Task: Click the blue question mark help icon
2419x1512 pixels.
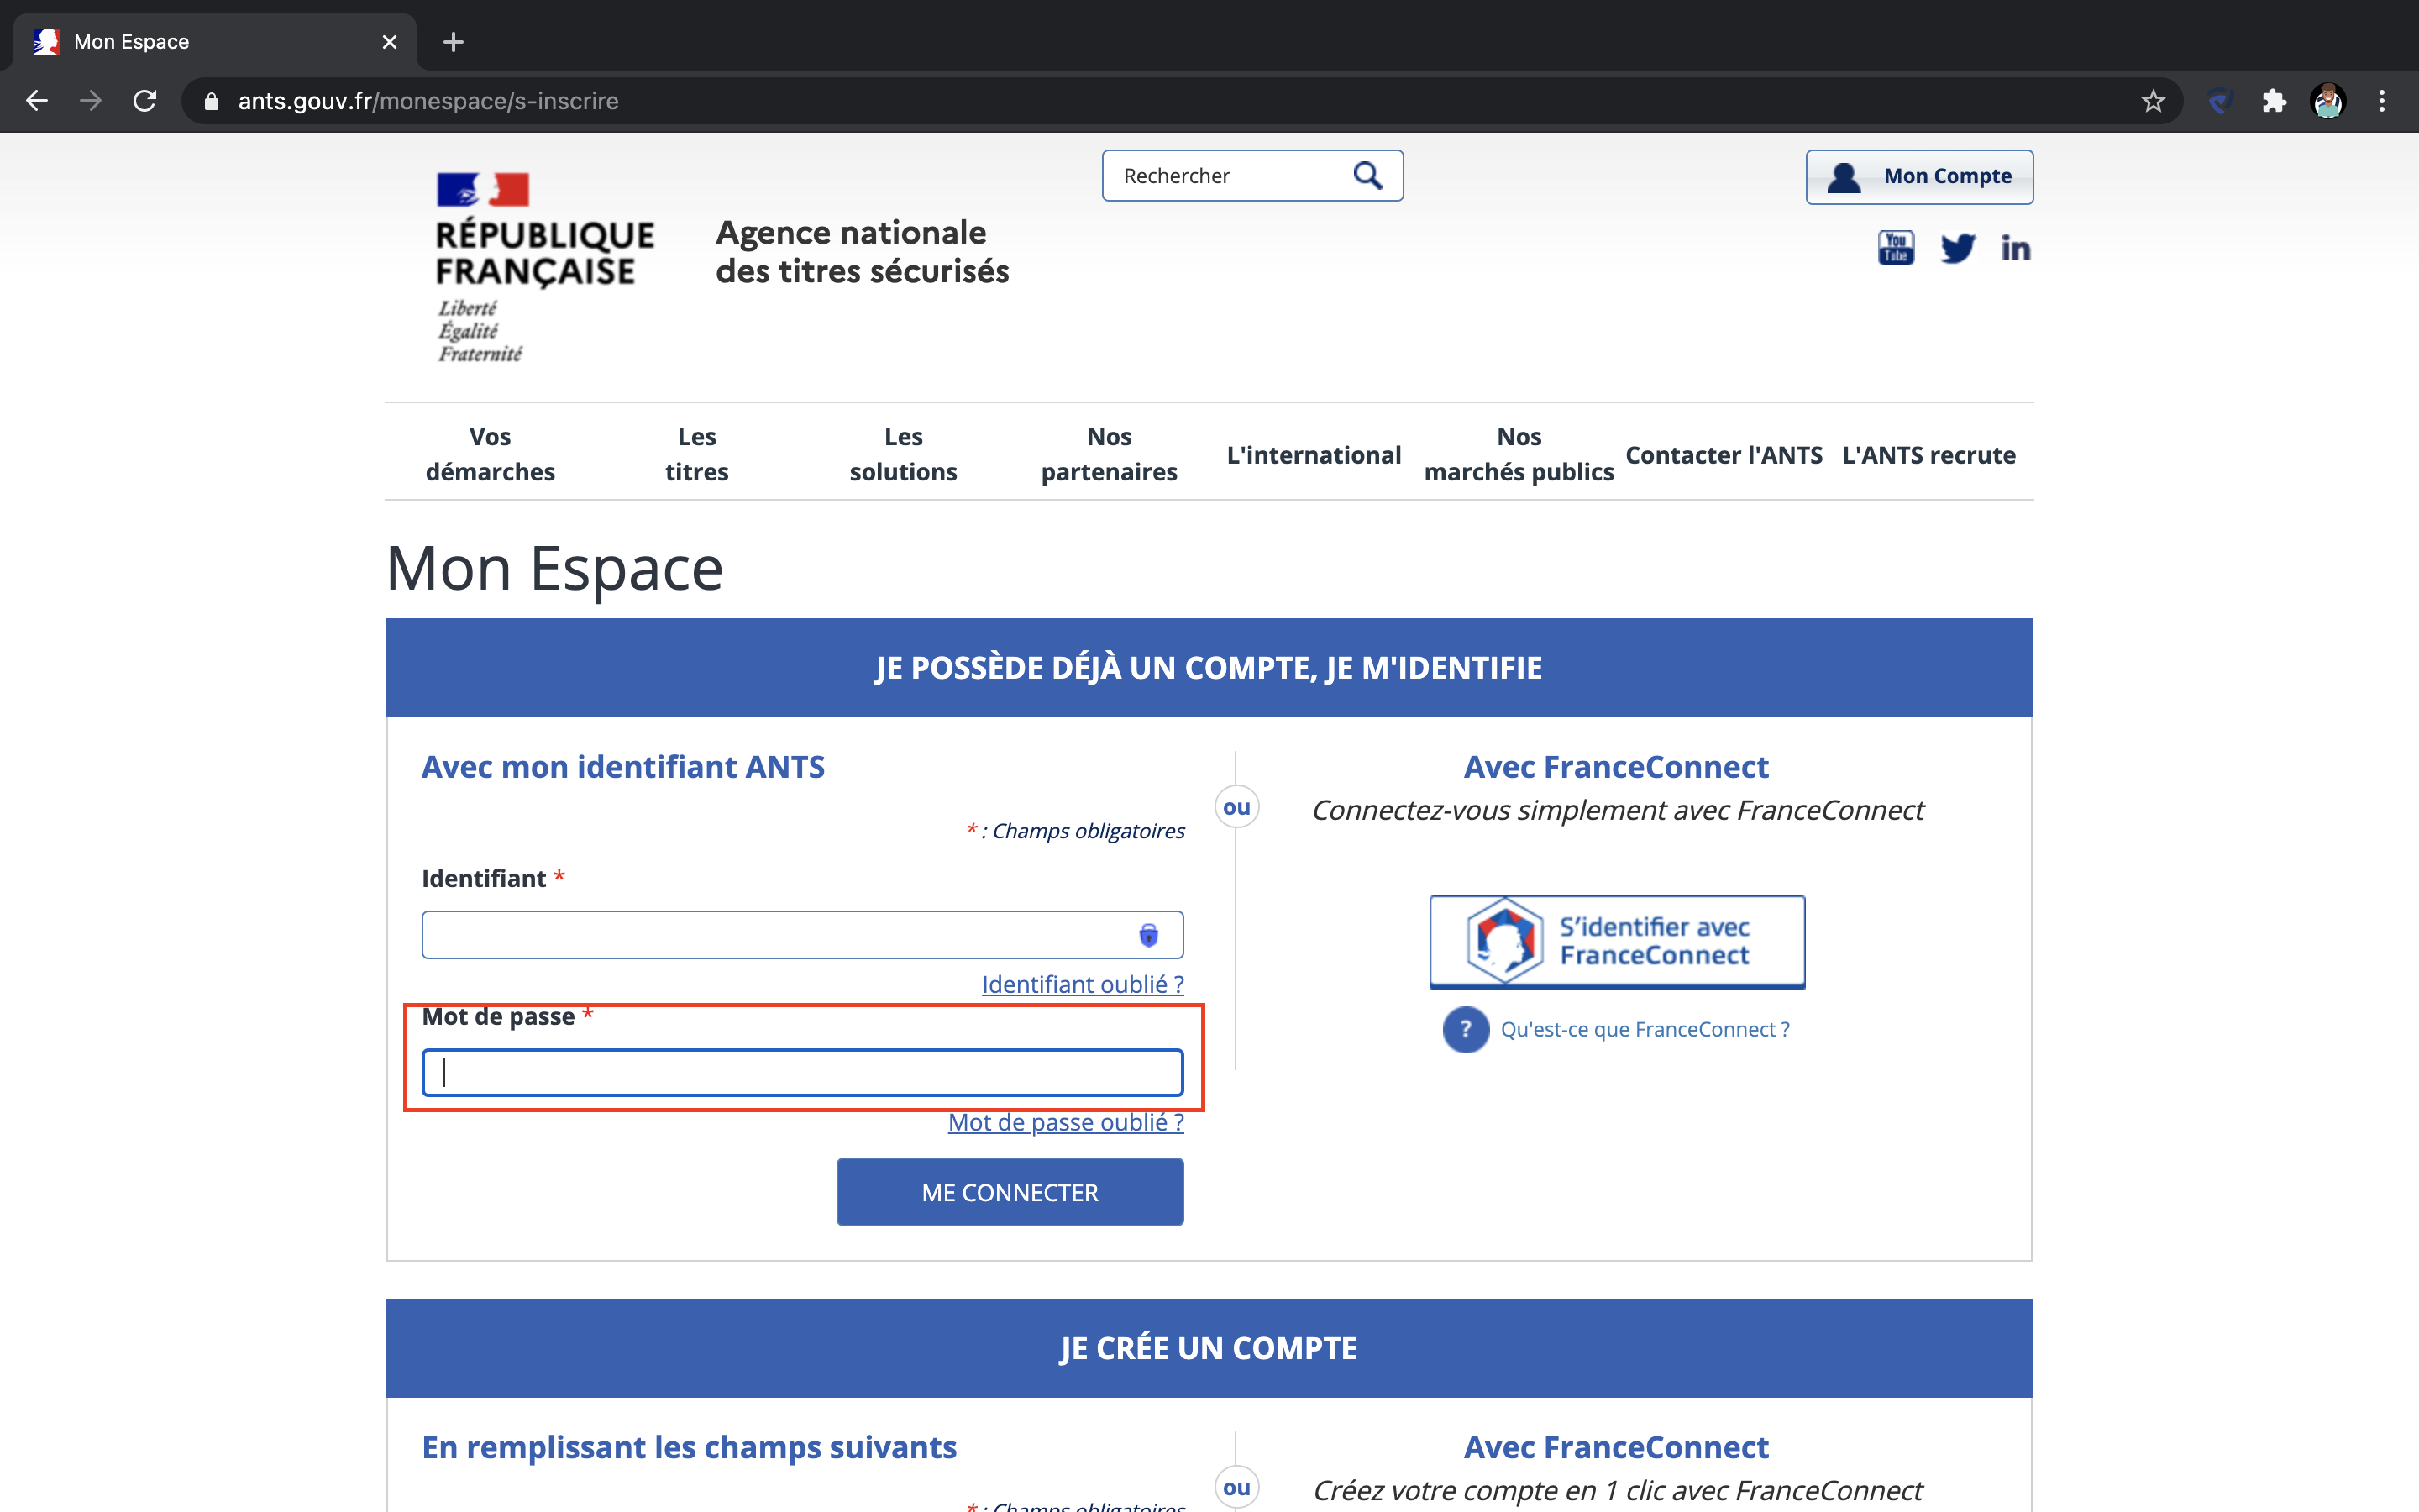Action: pyautogui.click(x=1466, y=1029)
